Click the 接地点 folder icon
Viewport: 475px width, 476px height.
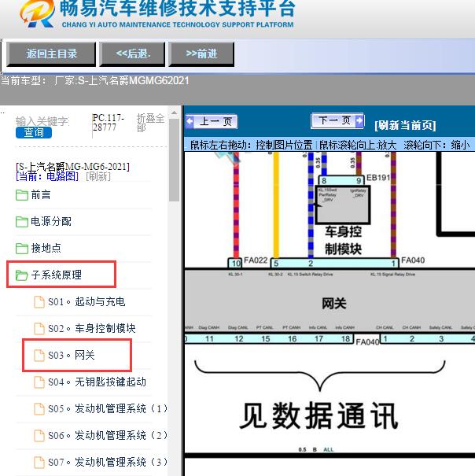(22, 249)
